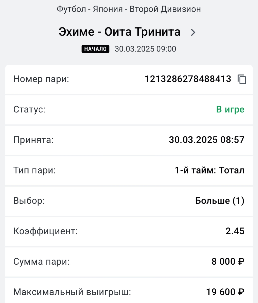Tap the Максимальный выигрыш row label
Viewport: 258px width, 303px height.
[72, 292]
